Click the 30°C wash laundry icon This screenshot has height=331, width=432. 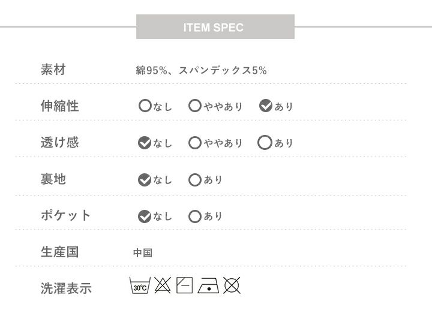[139, 285]
